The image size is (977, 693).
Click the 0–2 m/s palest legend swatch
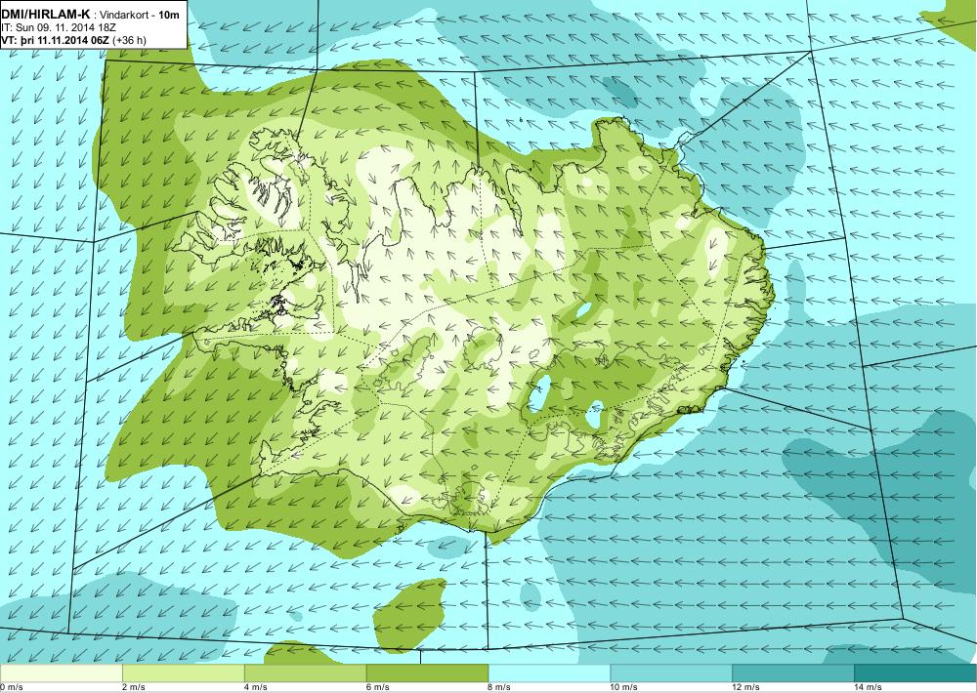click(x=61, y=673)
